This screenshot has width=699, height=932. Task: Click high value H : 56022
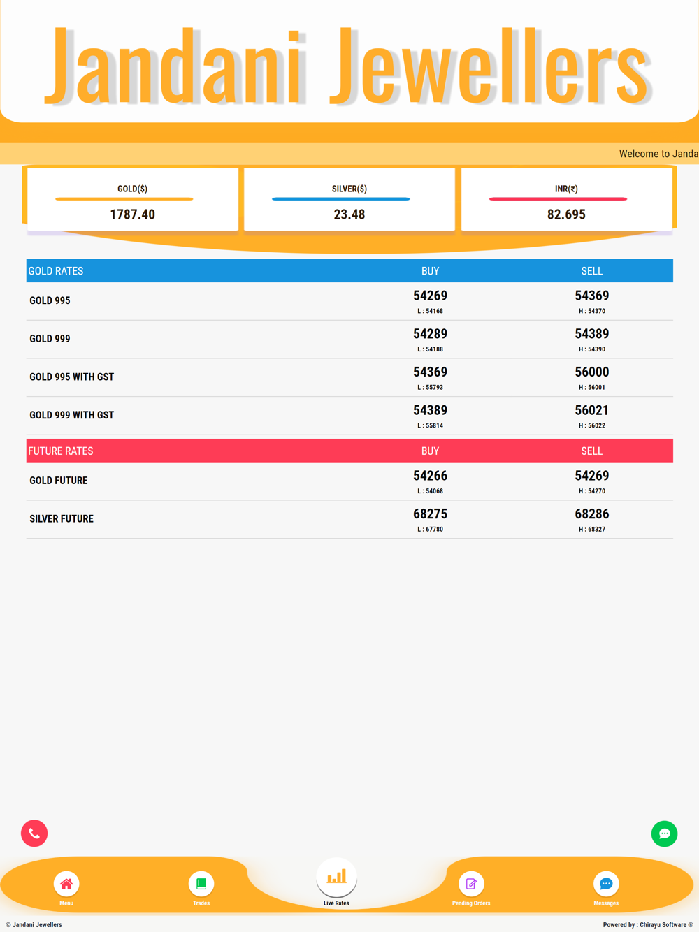click(592, 425)
